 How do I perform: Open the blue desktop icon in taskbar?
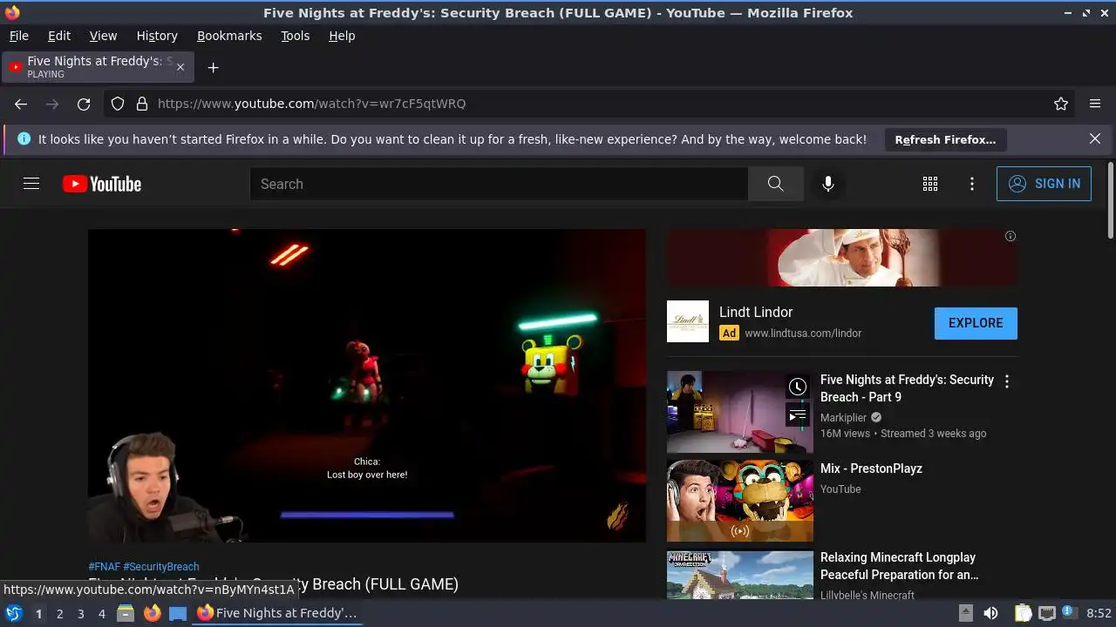pos(178,613)
